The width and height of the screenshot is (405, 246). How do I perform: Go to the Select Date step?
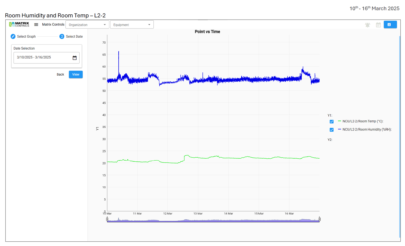(74, 37)
